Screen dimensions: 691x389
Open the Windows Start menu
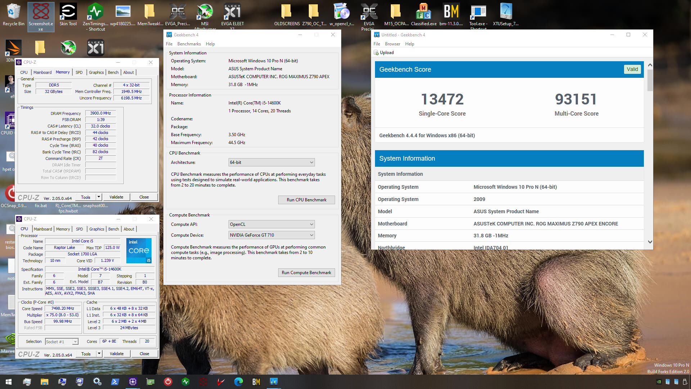(x=9, y=382)
